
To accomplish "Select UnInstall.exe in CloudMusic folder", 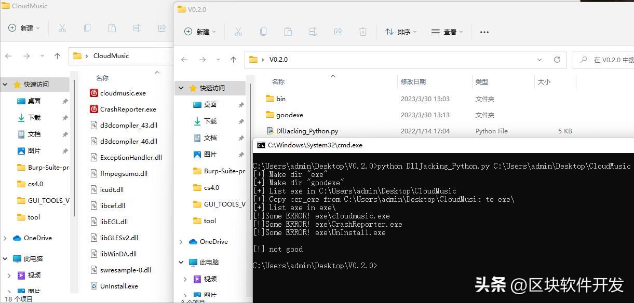I will pyautogui.click(x=114, y=286).
